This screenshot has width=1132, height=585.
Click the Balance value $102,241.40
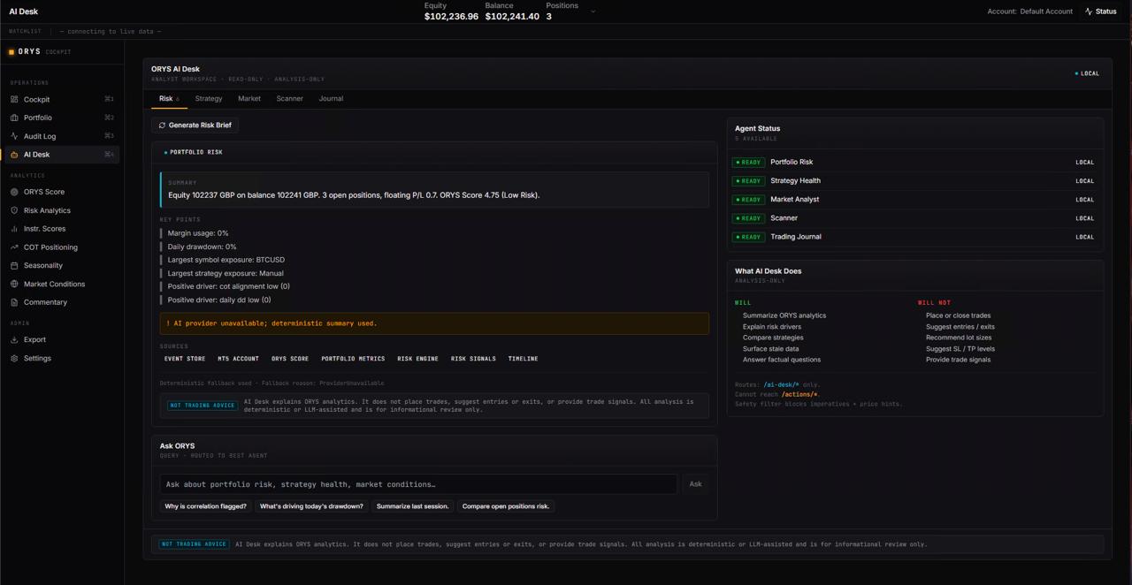512,17
